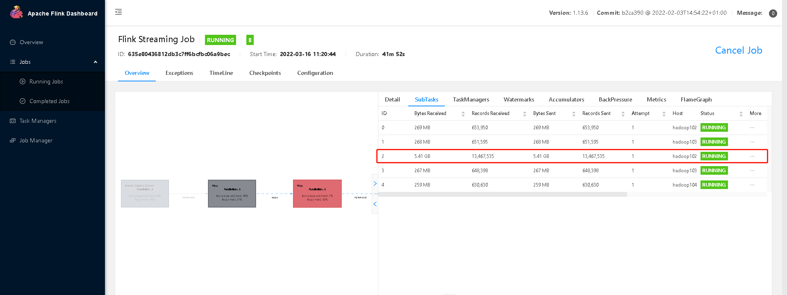787x295 pixels.
Task: Go to Completed Jobs in sidebar
Action: (50, 101)
